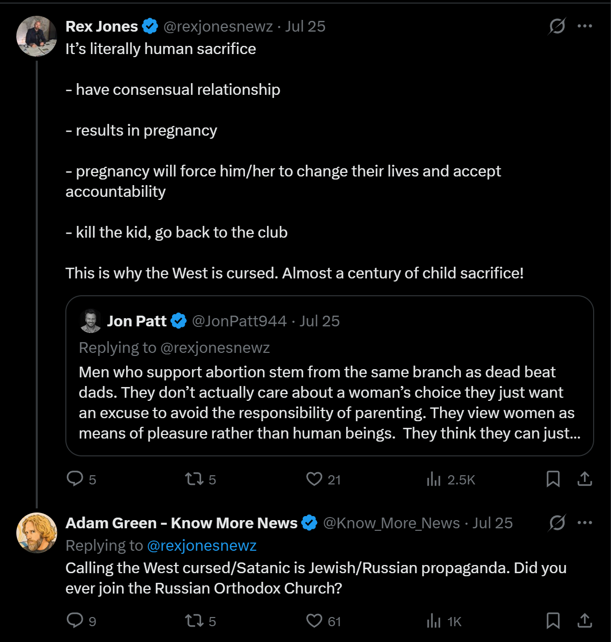Bookmark the Rex Jones post

553,479
